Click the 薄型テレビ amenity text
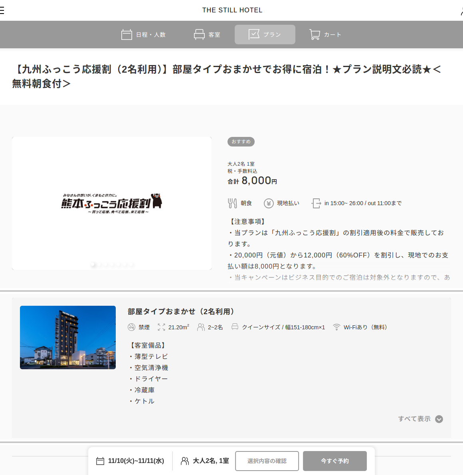463x475 pixels. [151, 356]
